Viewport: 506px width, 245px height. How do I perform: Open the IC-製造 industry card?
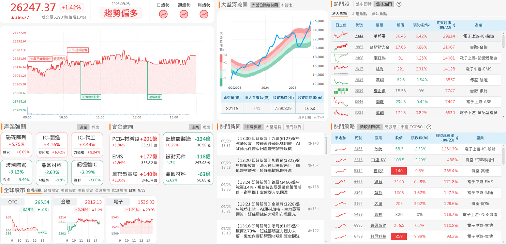(51, 145)
